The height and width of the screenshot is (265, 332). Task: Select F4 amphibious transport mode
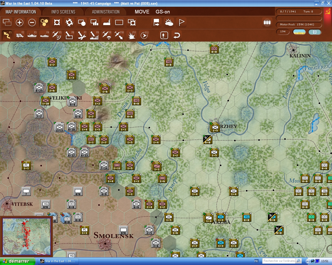(x=45, y=35)
